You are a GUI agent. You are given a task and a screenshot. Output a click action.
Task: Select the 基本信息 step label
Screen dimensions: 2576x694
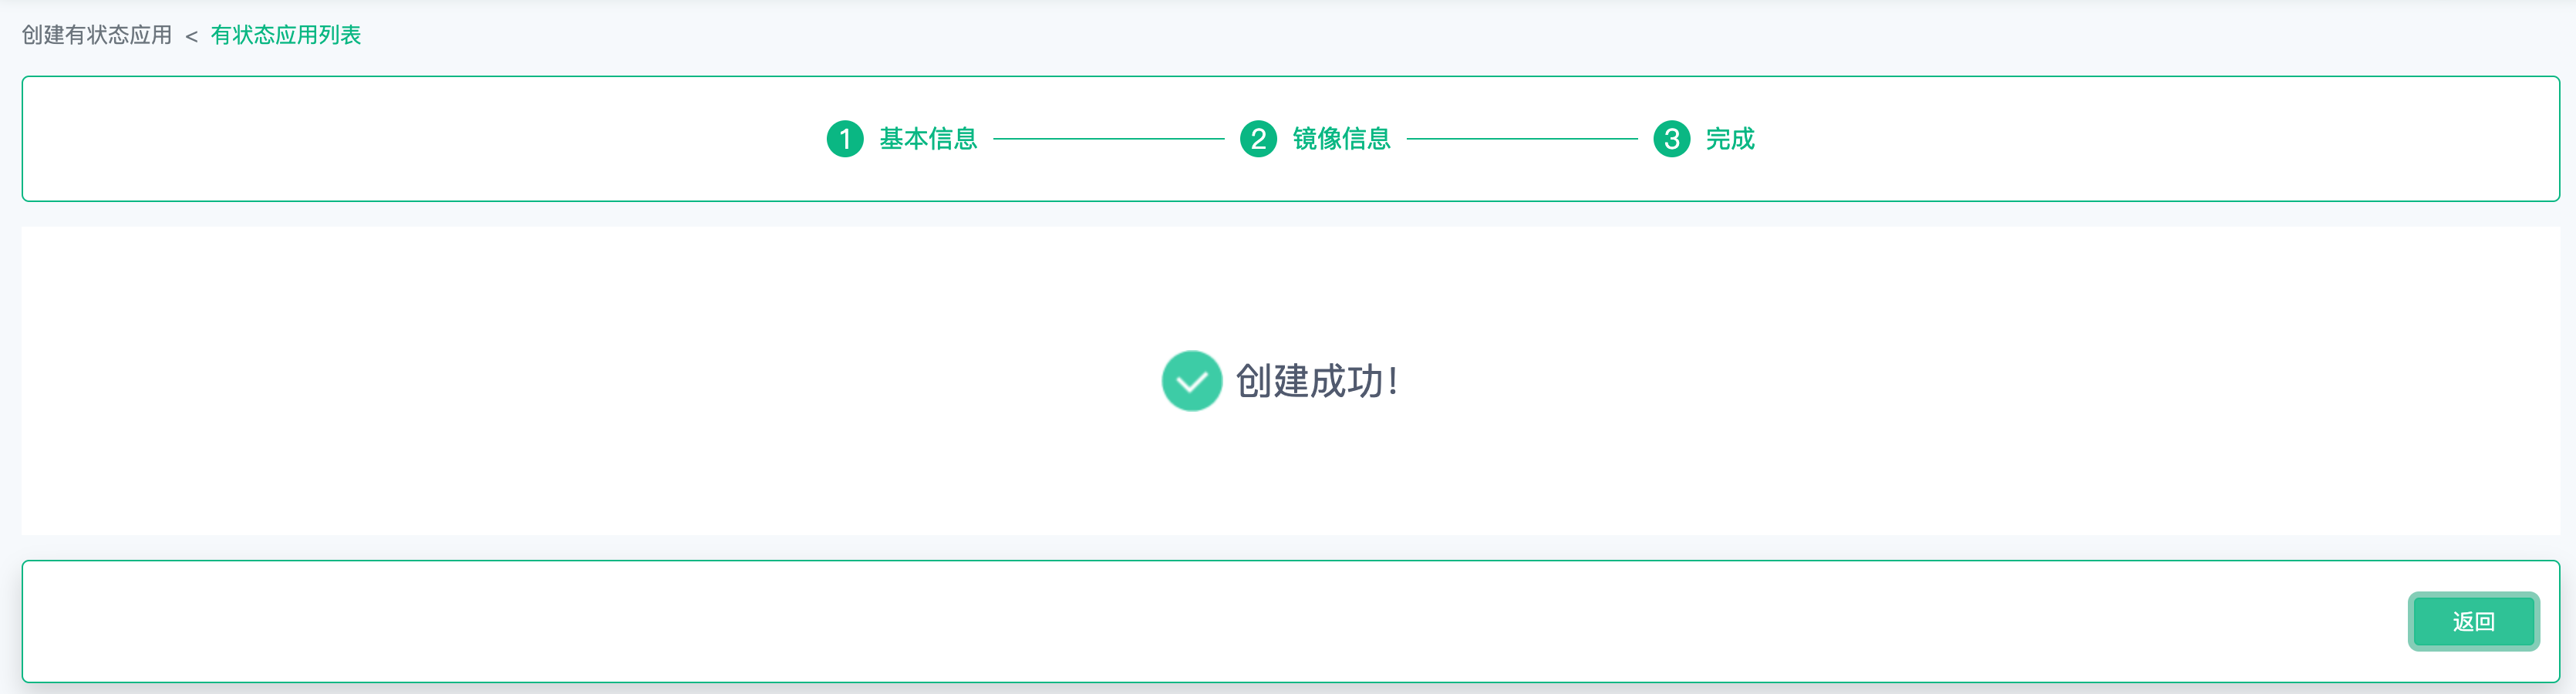(x=928, y=139)
